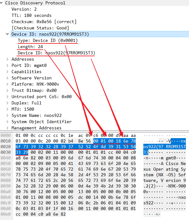Click ASCII text 'tware, V' in bytes pane

(x=153, y=180)
